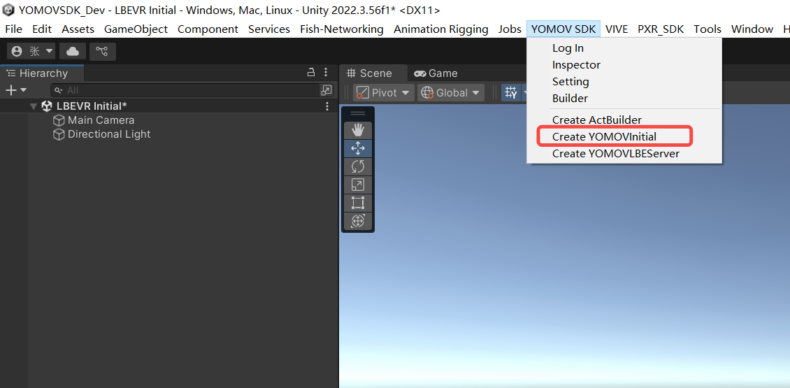Select Main Camera in Hierarchy

tap(101, 120)
